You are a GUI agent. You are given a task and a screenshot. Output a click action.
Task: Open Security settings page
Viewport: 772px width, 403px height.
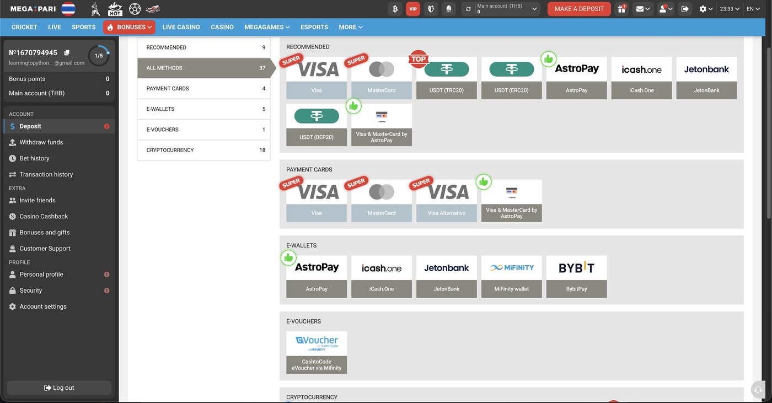click(x=59, y=290)
